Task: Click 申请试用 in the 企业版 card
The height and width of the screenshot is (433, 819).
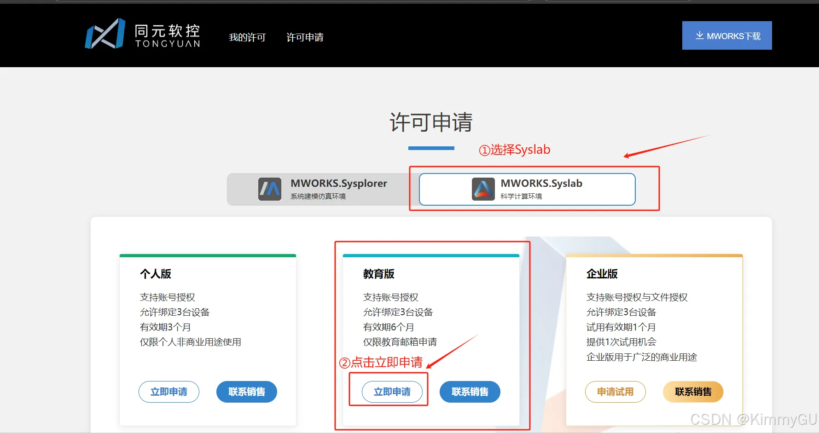Action: [616, 392]
